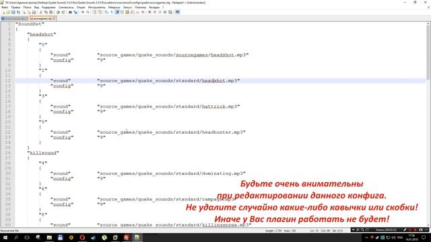431x242 pixels.
Task: Open the Плагины menu
Action: point(141,7)
